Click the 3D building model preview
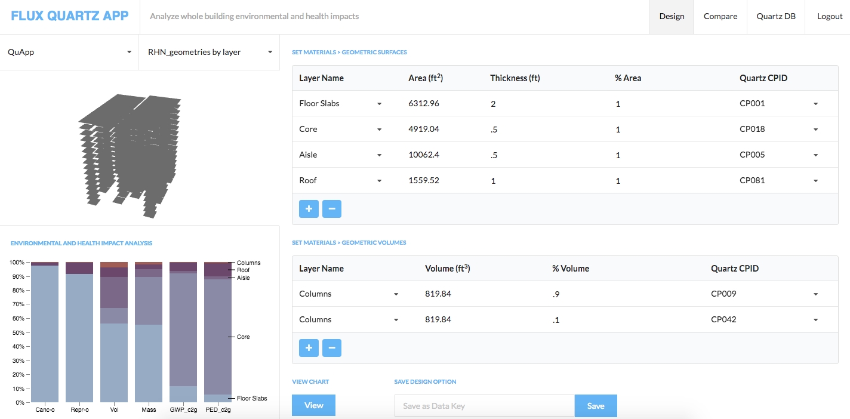The width and height of the screenshot is (850, 419). (130, 155)
